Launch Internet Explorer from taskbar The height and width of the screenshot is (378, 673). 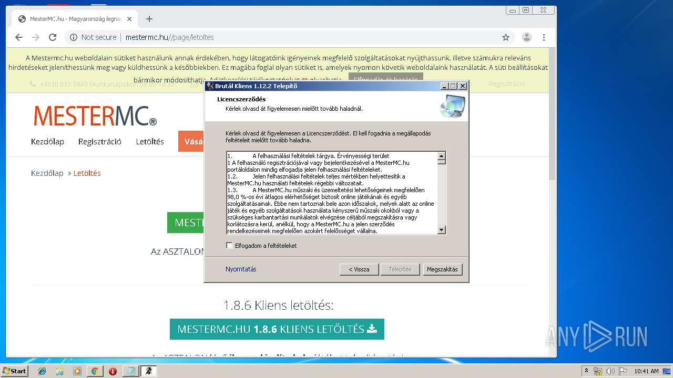pos(42,371)
